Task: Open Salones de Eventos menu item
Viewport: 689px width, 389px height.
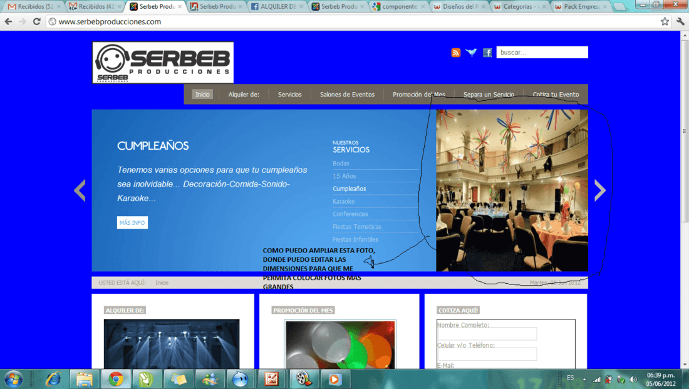Action: click(x=347, y=95)
